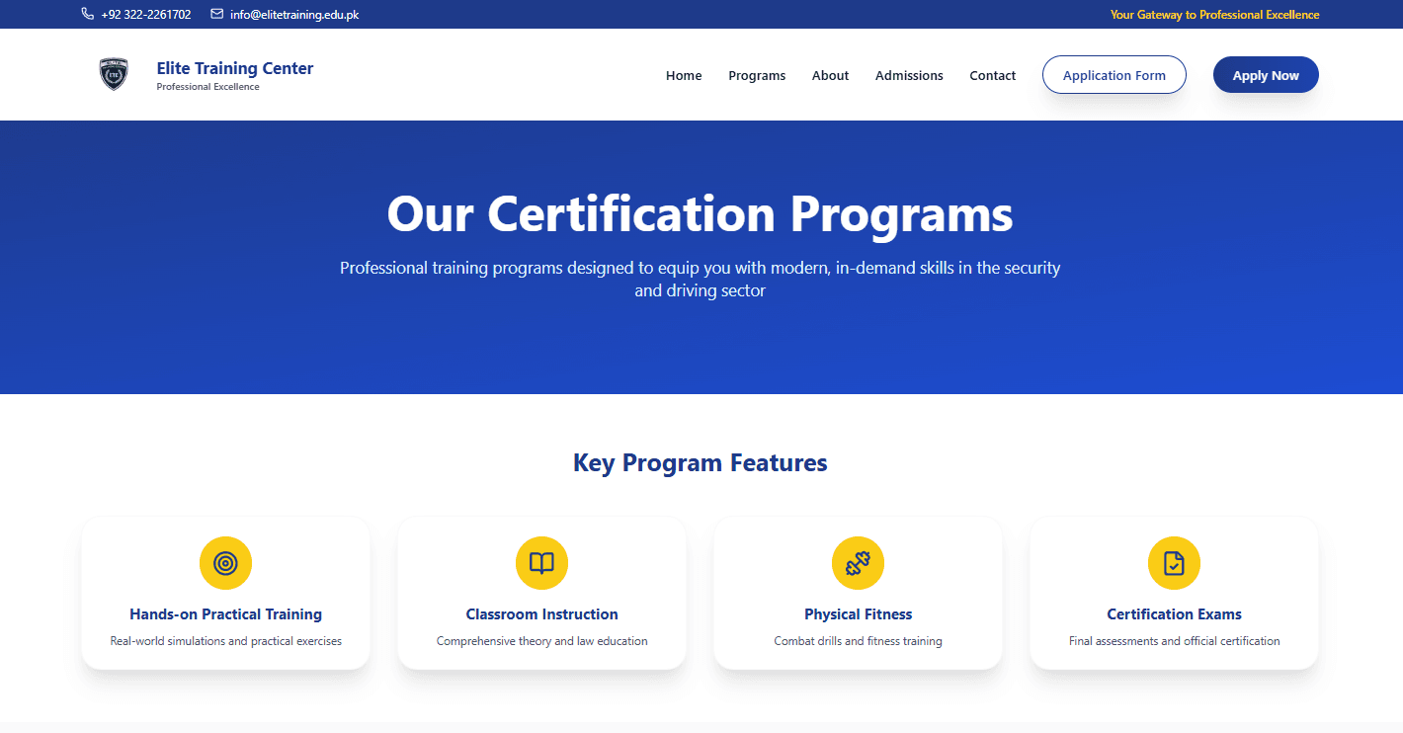Go to the Programs navigation item
Image resolution: width=1403 pixels, height=733 pixels.
click(x=757, y=75)
